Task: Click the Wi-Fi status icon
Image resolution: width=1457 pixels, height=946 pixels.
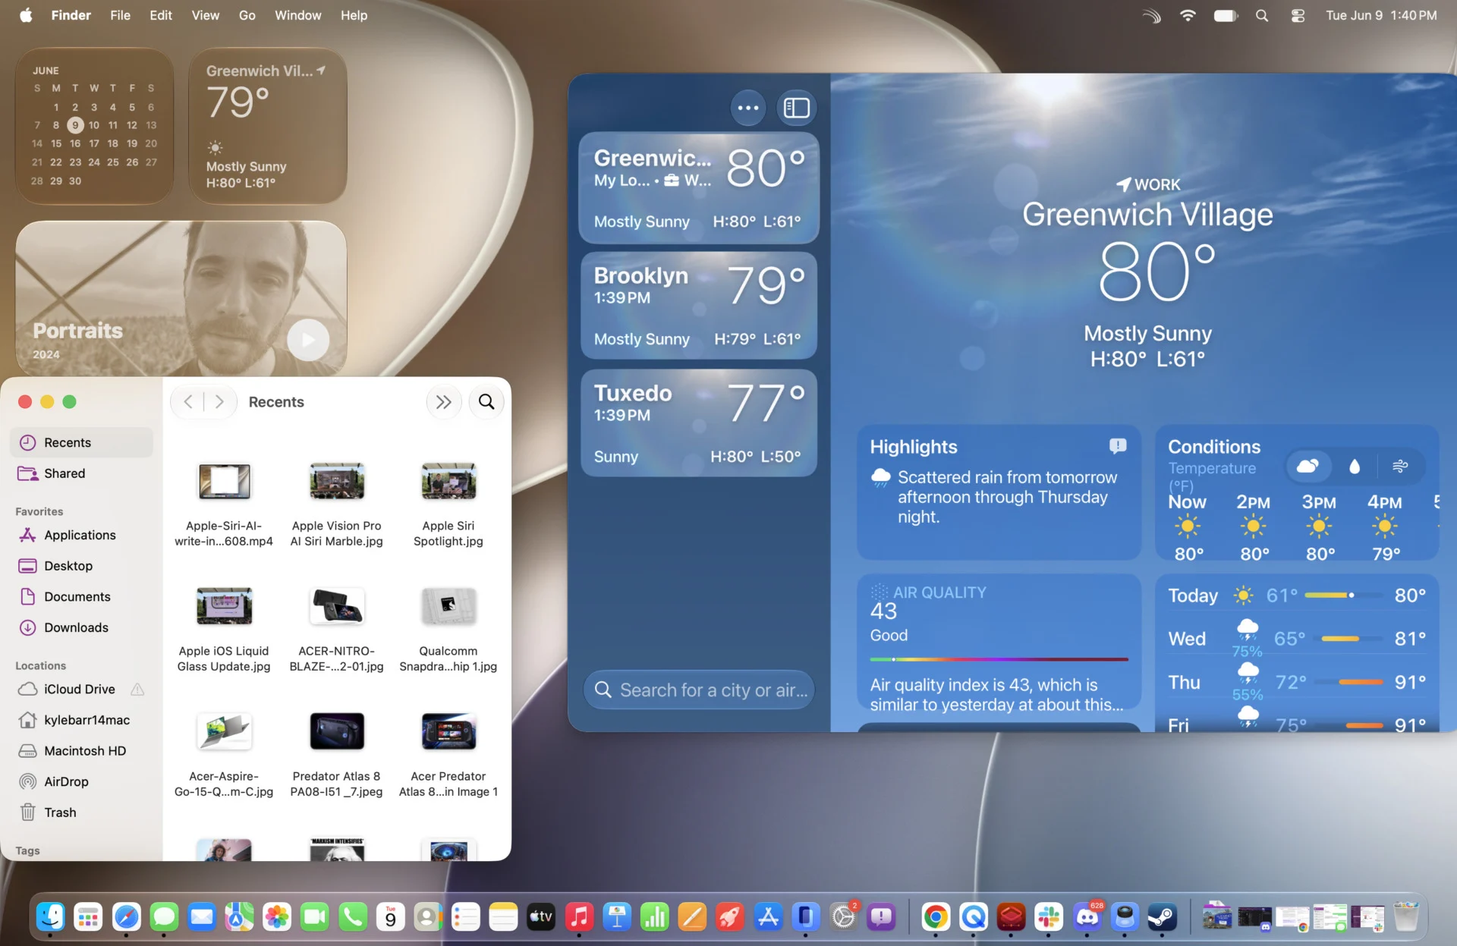Action: coord(1188,15)
